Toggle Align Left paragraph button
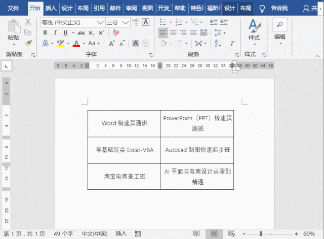 pos(163,32)
